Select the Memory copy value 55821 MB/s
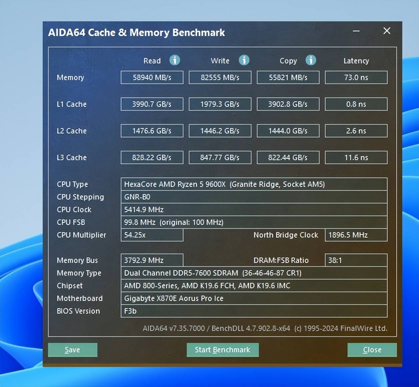The image size is (419, 387). point(288,77)
